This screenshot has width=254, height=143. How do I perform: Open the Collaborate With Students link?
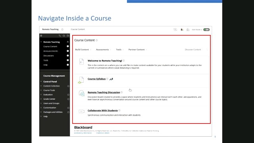pyautogui.click(x=103, y=110)
